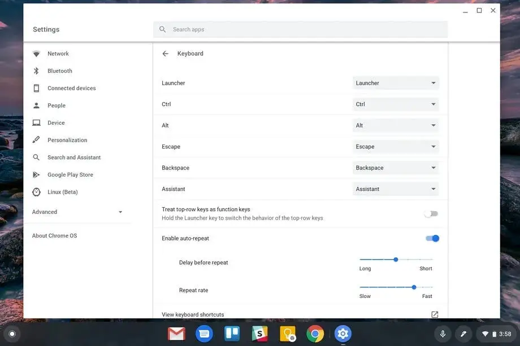Open the Ctrl key dropdown
The width and height of the screenshot is (520, 346).
click(396, 104)
